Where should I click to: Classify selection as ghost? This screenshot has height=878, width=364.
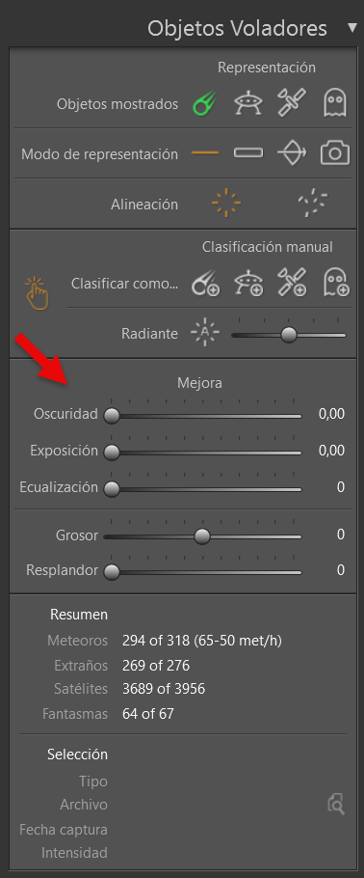coord(336,284)
